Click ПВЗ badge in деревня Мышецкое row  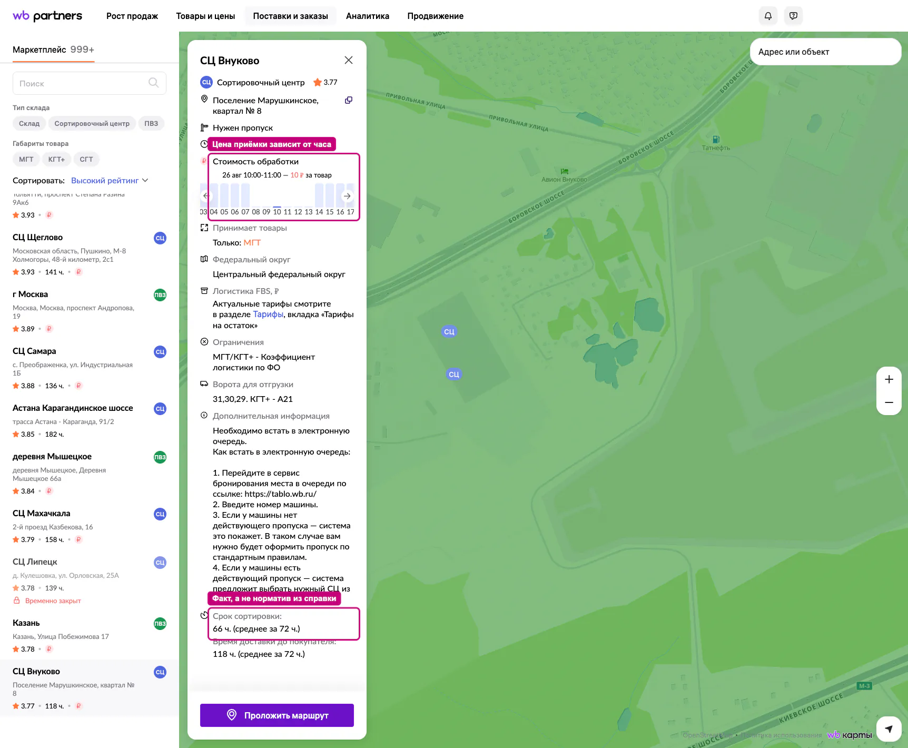coord(160,457)
